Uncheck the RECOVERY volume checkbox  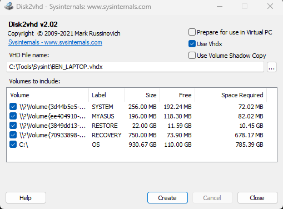[13, 135]
